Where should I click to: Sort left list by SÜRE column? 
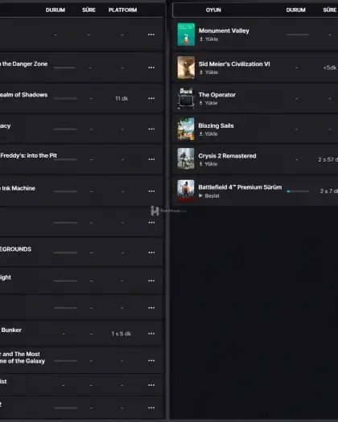(89, 10)
